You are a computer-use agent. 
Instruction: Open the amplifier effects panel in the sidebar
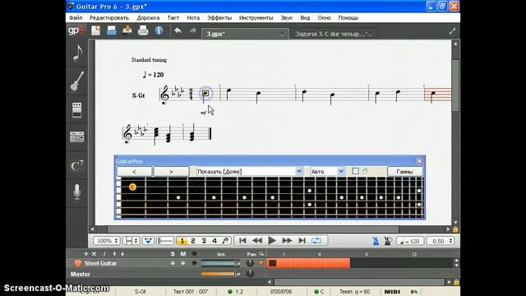(76, 109)
